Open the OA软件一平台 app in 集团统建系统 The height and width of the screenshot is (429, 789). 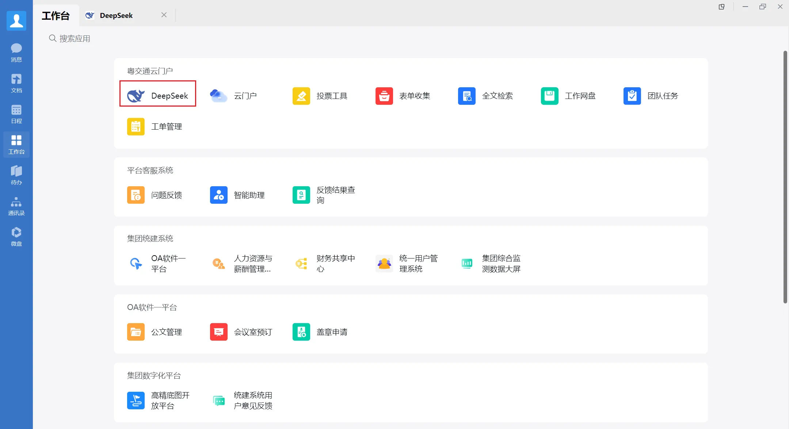click(156, 263)
